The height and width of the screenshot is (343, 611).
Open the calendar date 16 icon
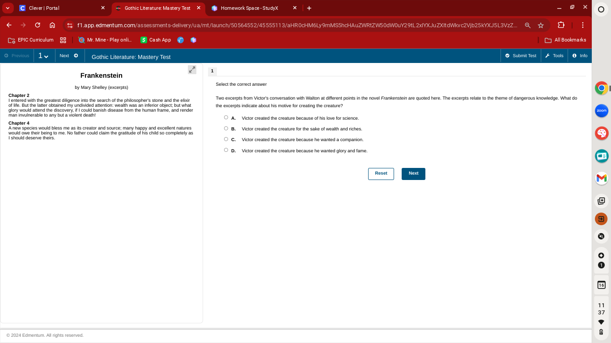(x=602, y=285)
